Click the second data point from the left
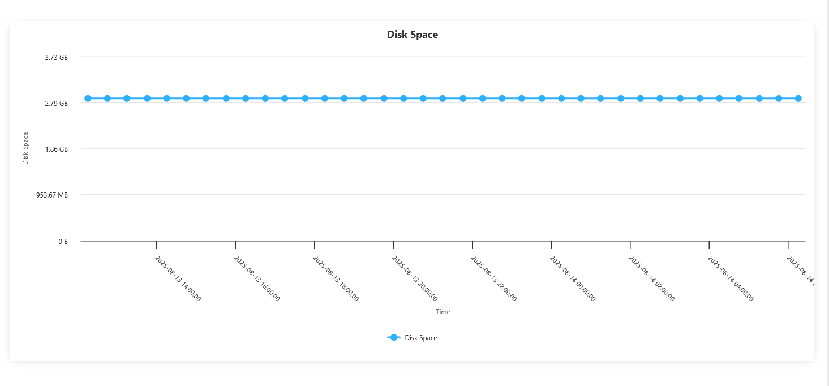This screenshot has width=829, height=386. click(x=108, y=98)
